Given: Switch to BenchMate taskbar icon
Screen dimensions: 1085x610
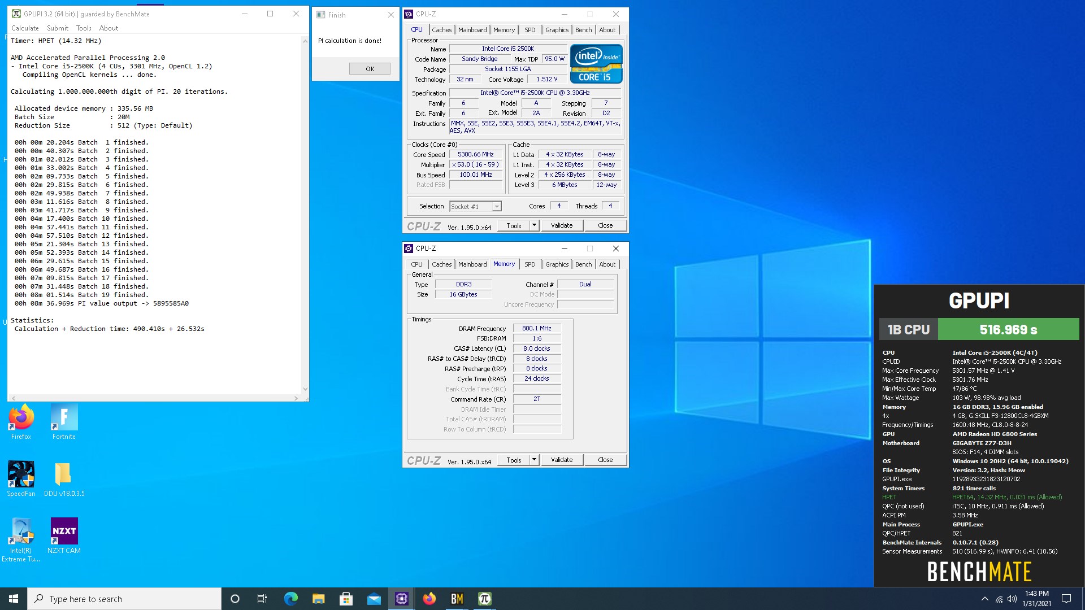Looking at the screenshot, I should click(x=457, y=599).
